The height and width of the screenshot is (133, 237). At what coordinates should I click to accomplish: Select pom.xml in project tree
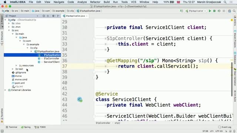pos(20,83)
